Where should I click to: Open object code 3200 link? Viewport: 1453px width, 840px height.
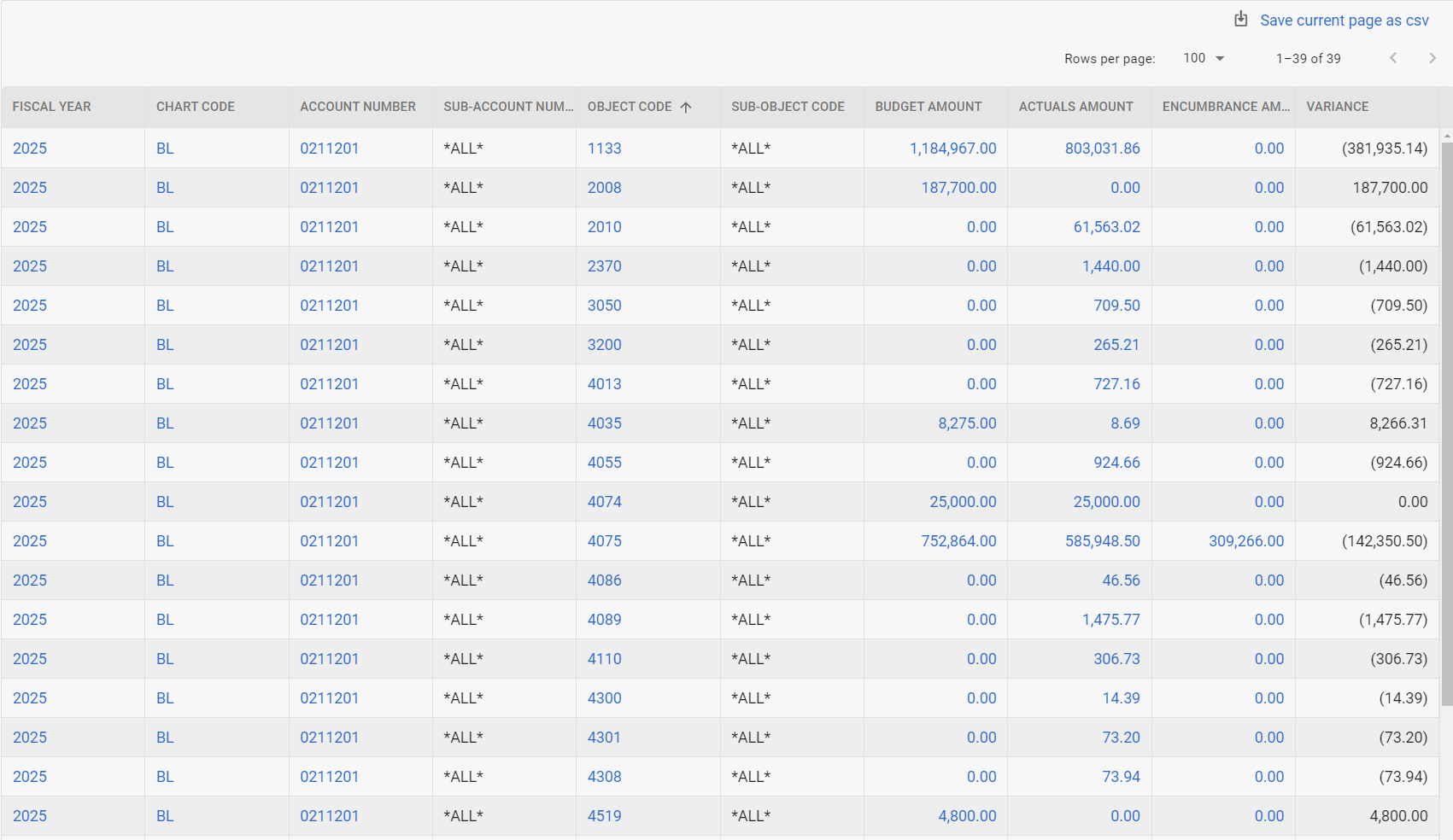pyautogui.click(x=604, y=345)
